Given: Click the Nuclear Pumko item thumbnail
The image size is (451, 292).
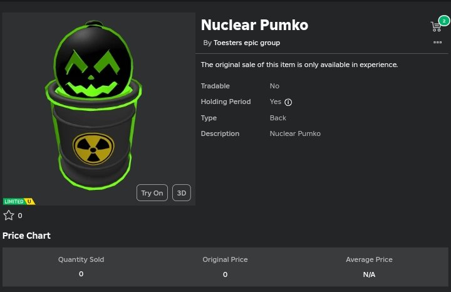Looking at the screenshot, I should 99,109.
